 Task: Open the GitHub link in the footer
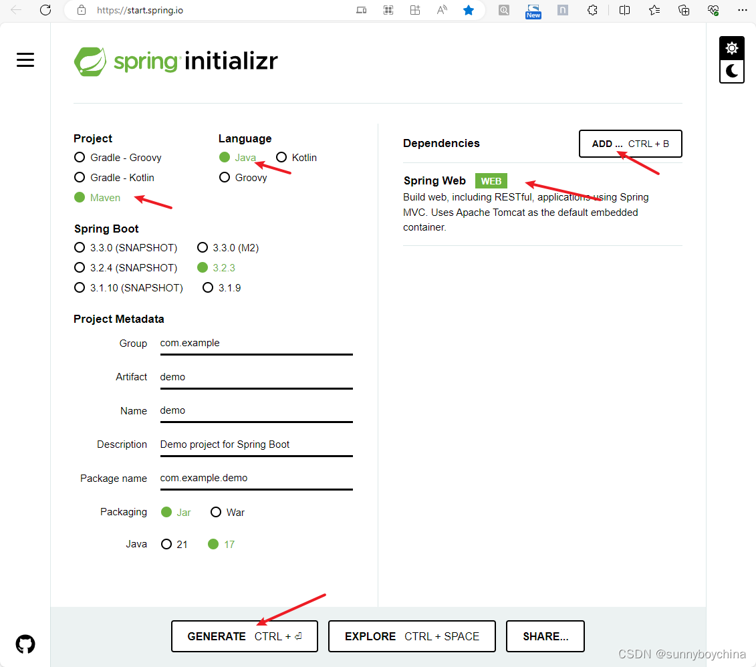click(25, 644)
